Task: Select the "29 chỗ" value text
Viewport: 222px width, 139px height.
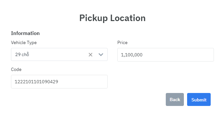Action: pos(22,55)
